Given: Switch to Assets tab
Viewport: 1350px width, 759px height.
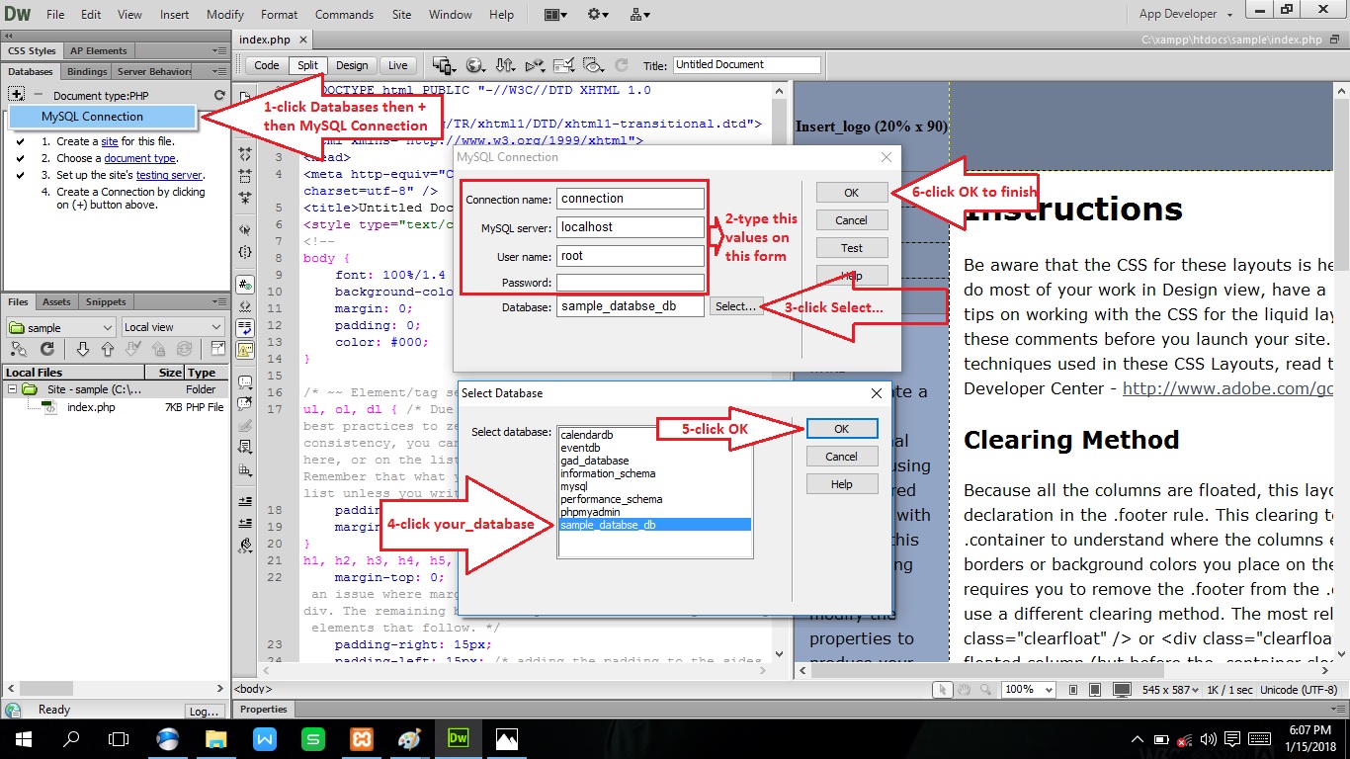Looking at the screenshot, I should [56, 302].
